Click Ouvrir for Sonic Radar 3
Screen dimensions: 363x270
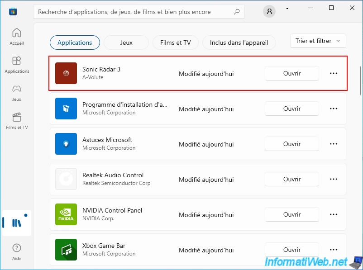click(291, 73)
